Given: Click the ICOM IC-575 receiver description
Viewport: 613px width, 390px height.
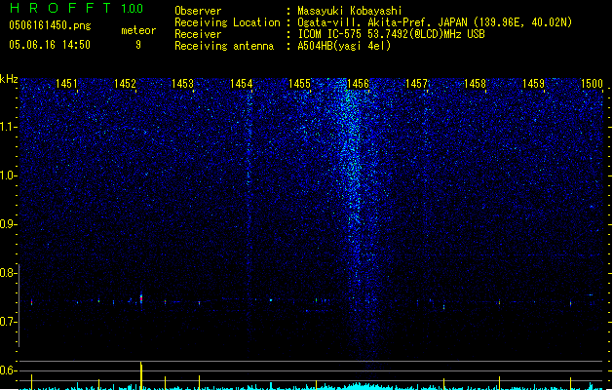Looking at the screenshot, I should pos(391,34).
